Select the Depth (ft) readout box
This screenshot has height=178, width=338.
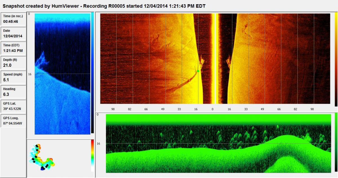click(13, 63)
